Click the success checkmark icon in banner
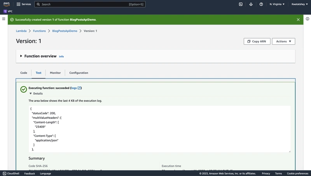This screenshot has width=311, height=176. 12,20
